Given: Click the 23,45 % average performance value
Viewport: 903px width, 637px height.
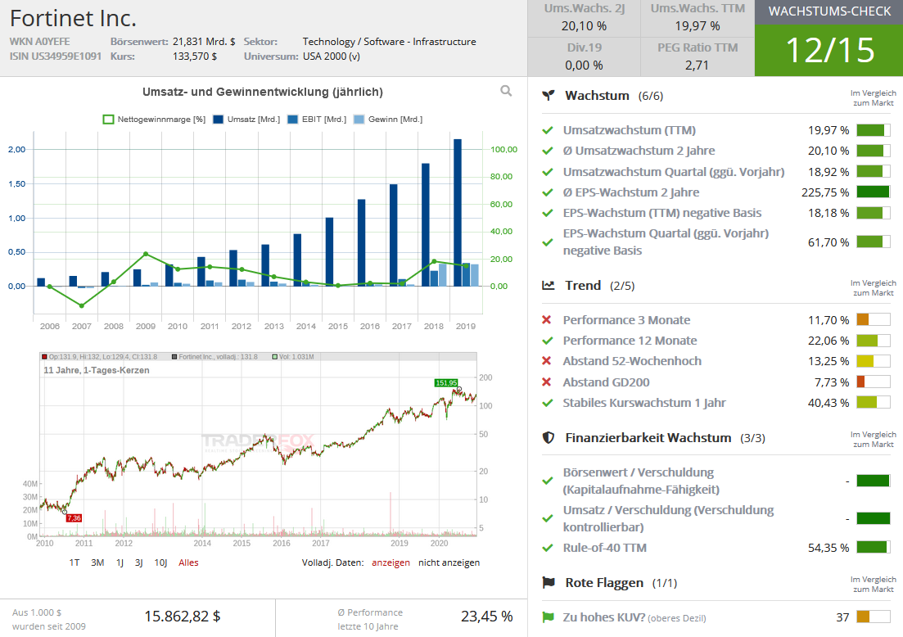Looking at the screenshot, I should [486, 617].
